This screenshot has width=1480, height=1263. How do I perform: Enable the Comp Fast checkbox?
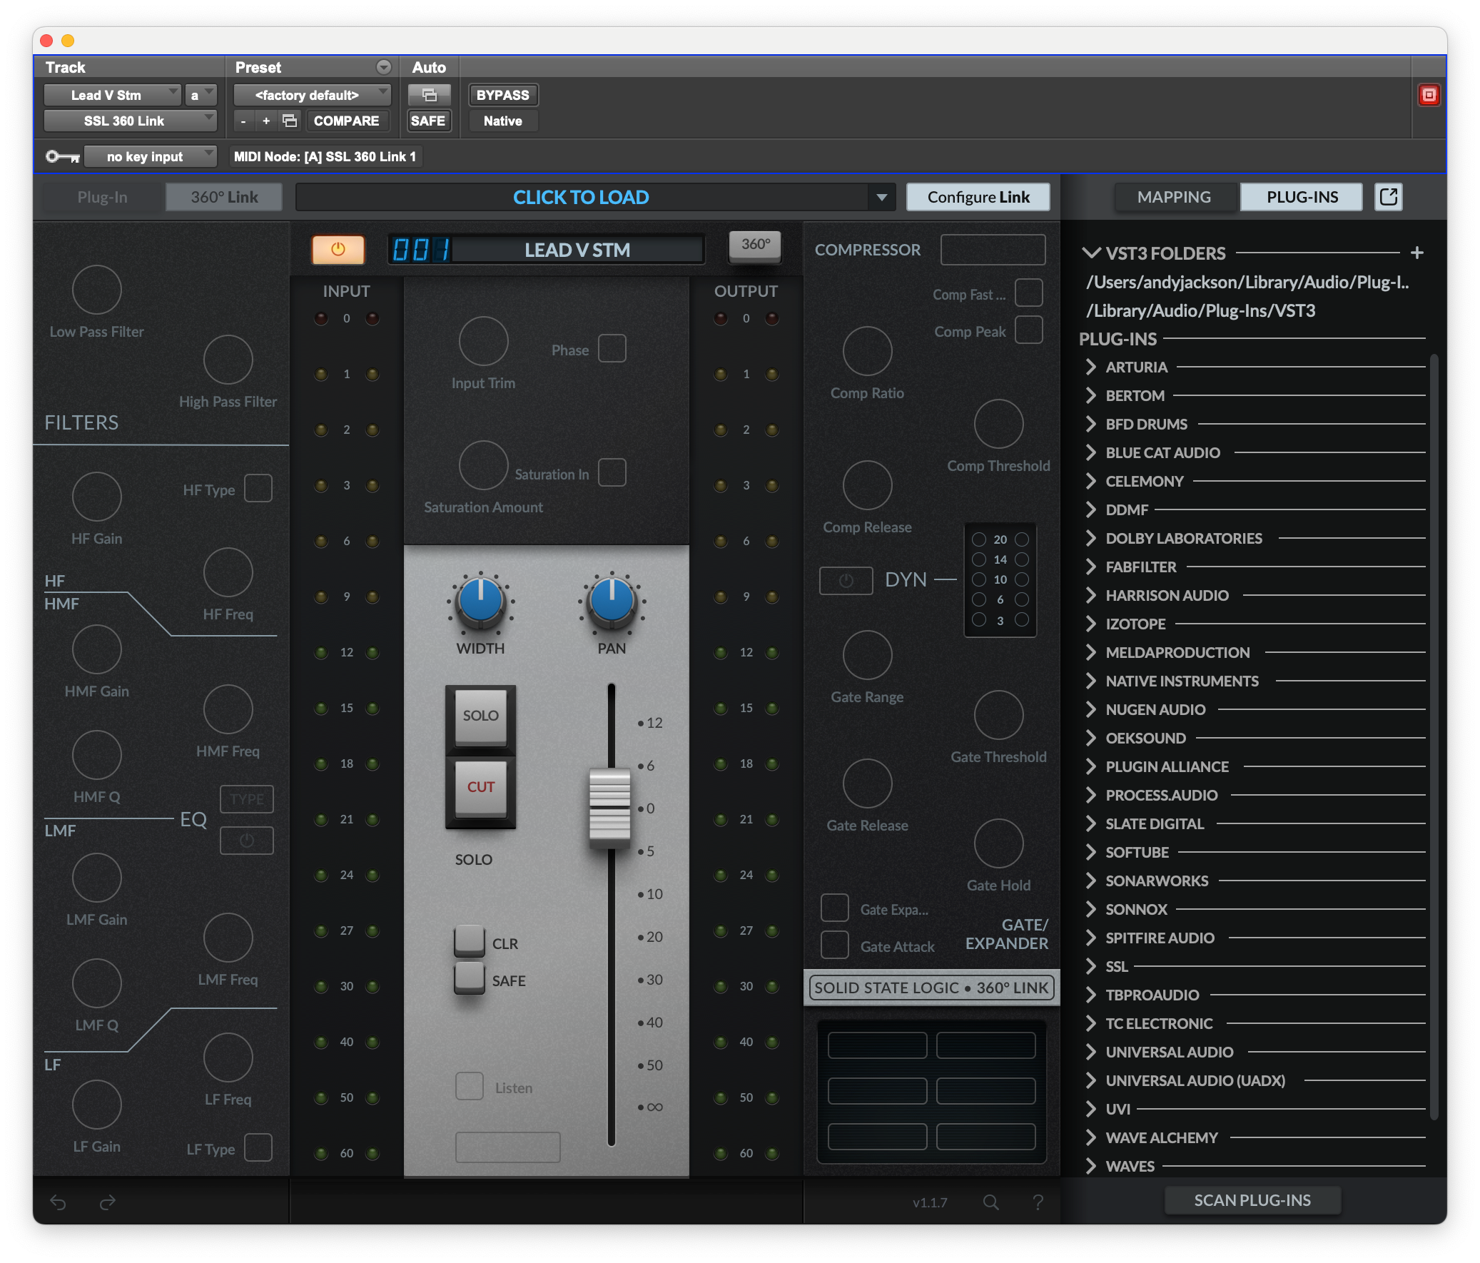pos(1028,293)
